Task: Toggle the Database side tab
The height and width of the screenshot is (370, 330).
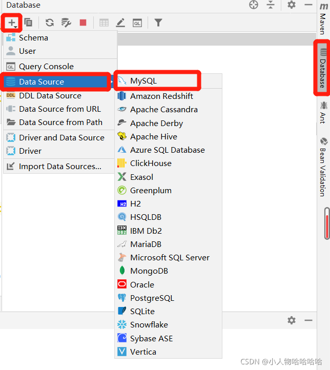Action: (322, 68)
